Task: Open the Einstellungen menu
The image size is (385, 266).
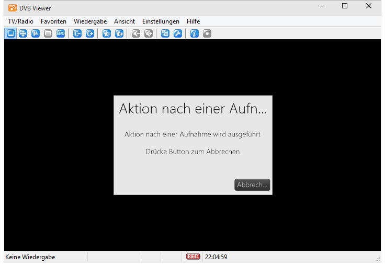Action: pos(161,21)
